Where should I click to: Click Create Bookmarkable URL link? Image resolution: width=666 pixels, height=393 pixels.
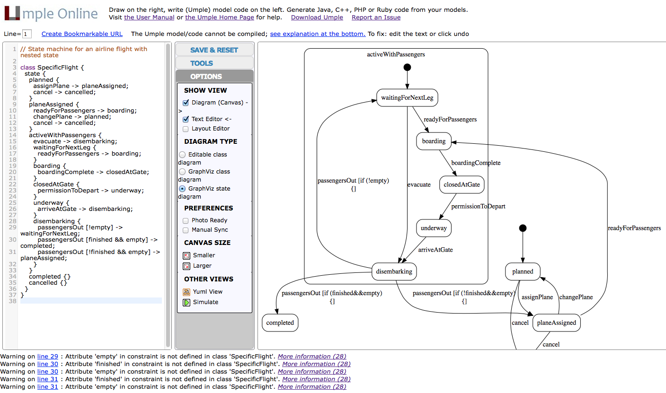click(x=82, y=34)
